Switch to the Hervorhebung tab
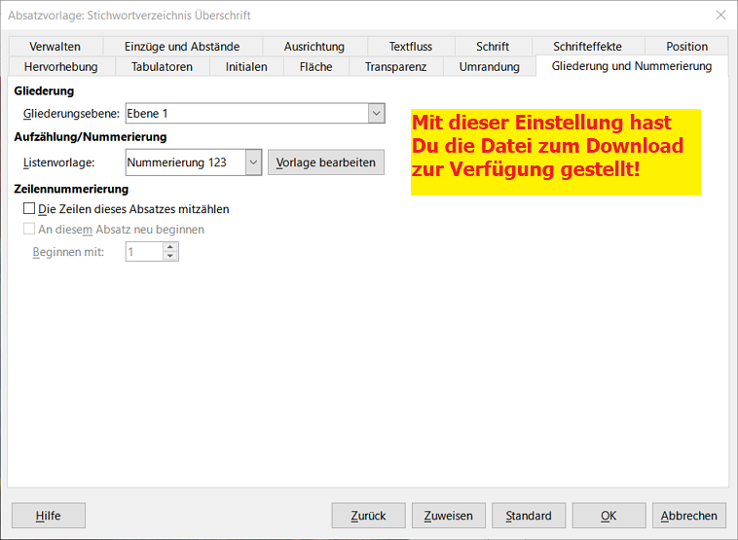 coord(60,66)
